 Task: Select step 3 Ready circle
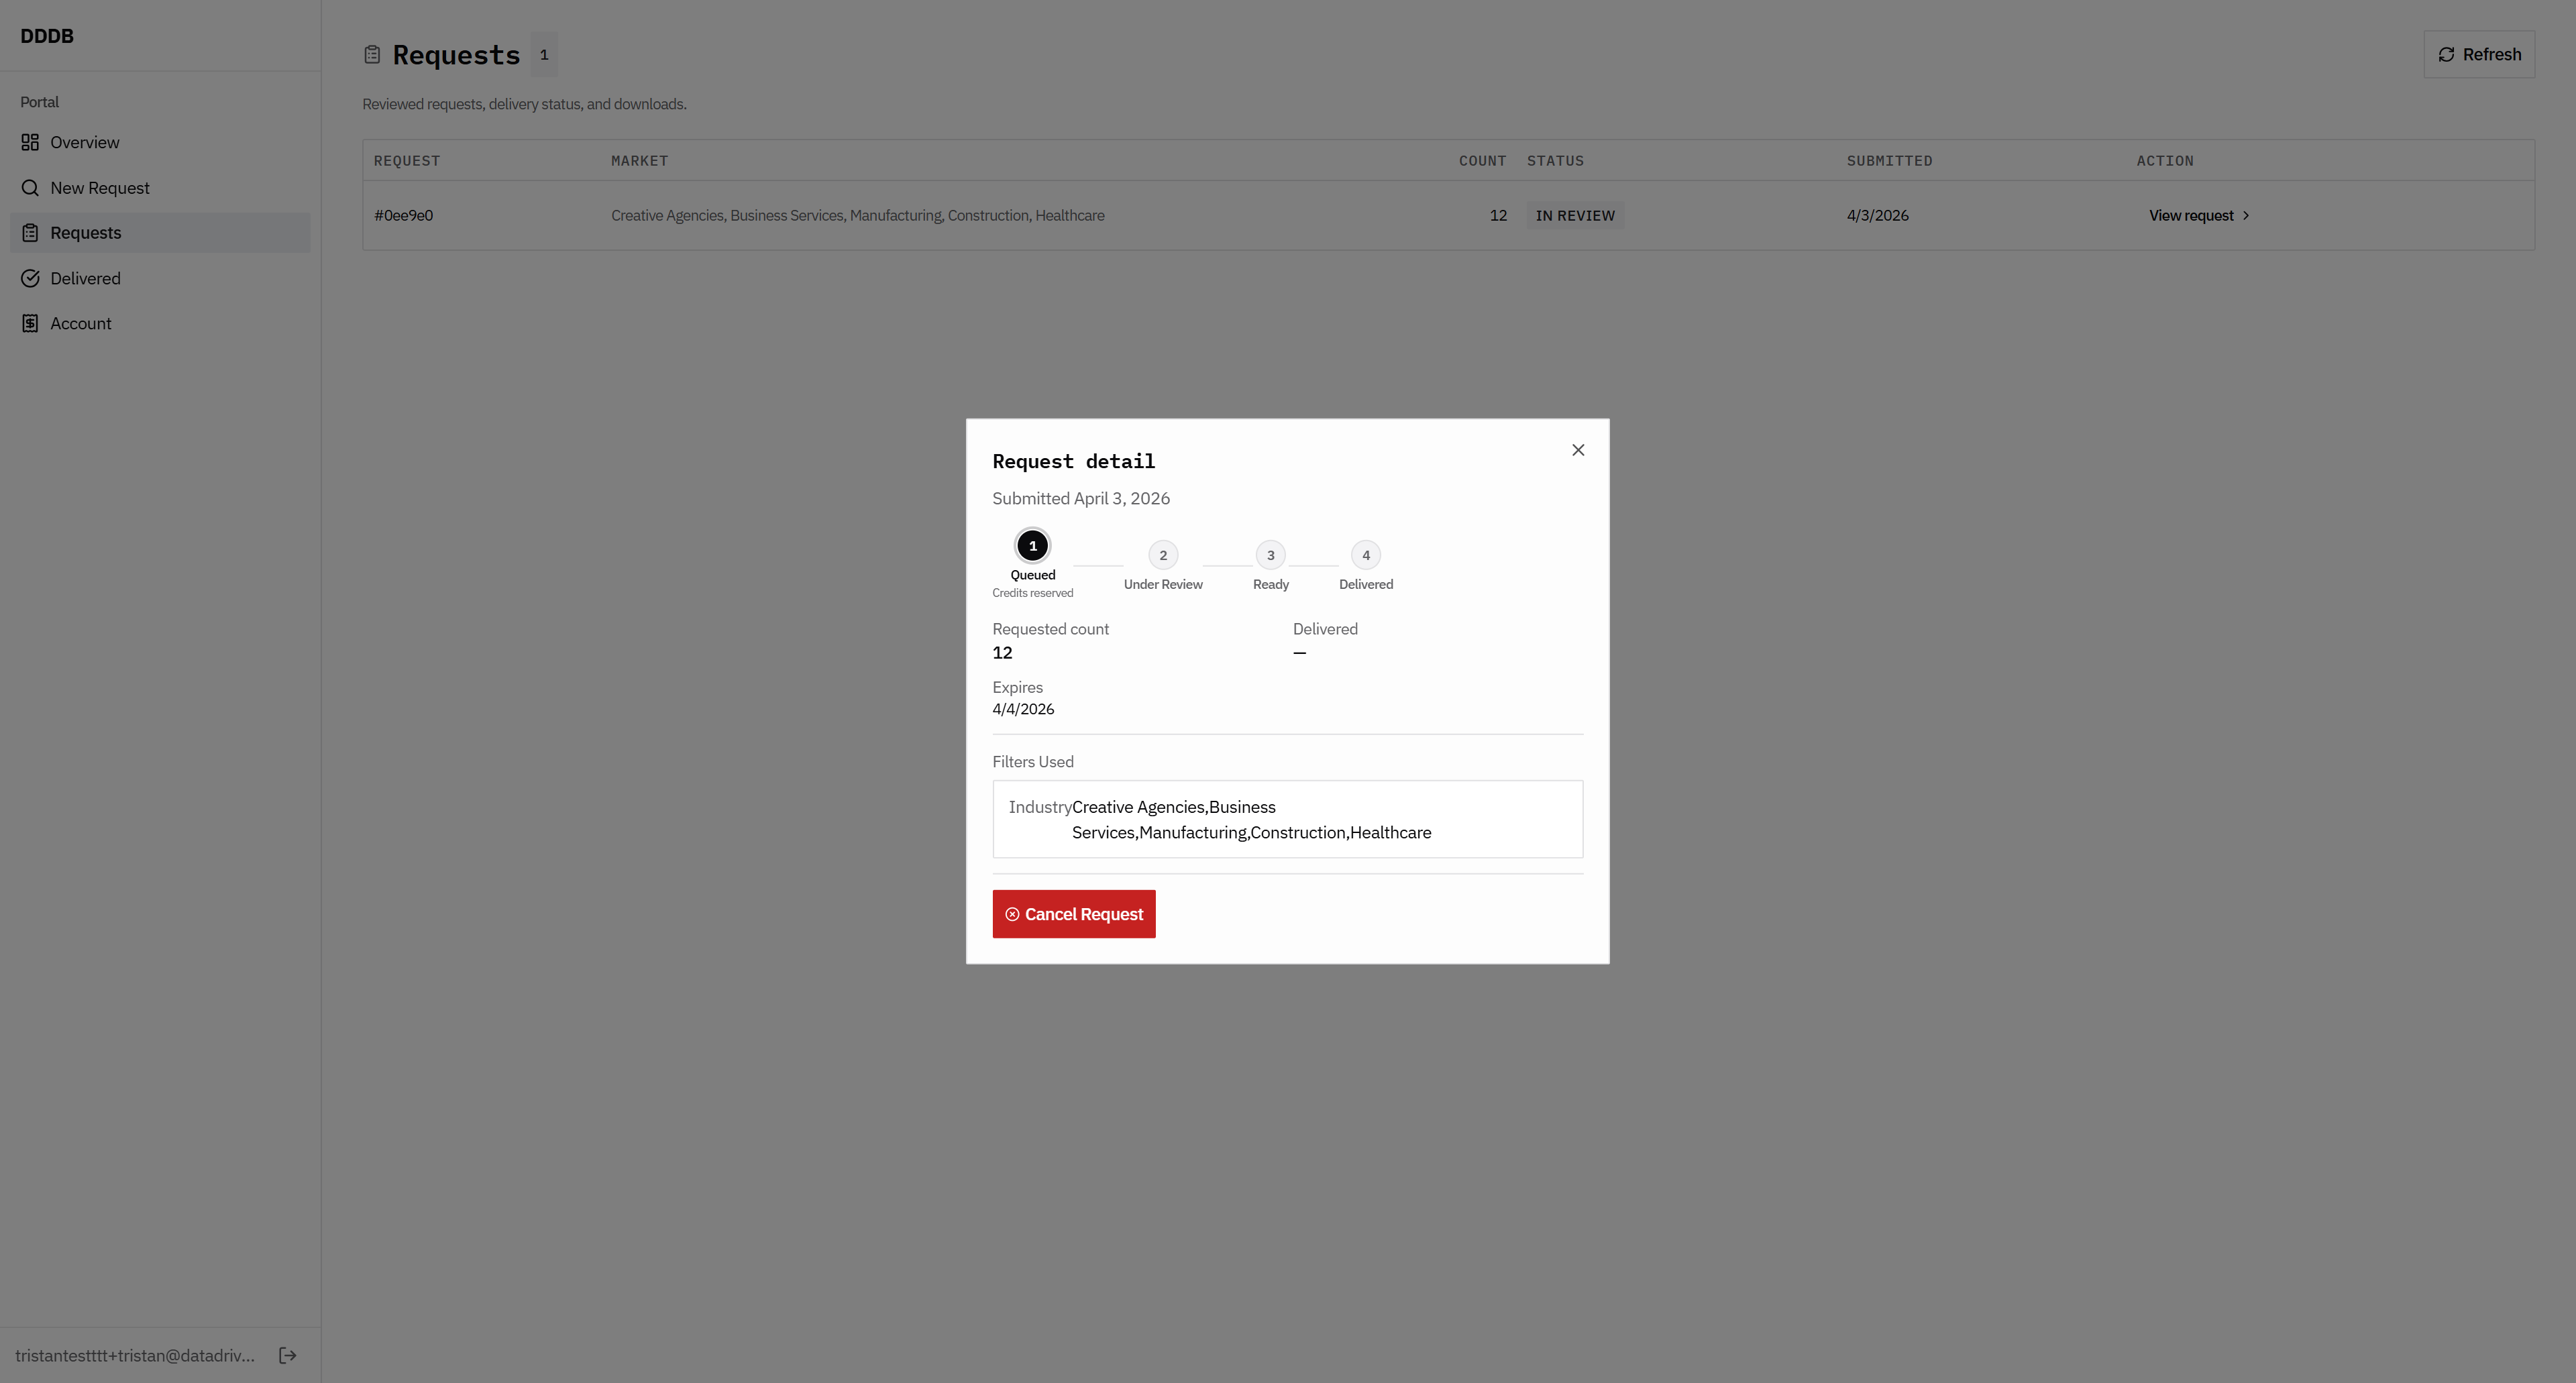click(x=1270, y=555)
